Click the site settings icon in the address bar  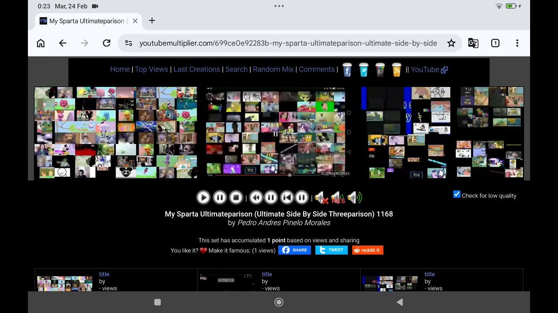click(129, 43)
